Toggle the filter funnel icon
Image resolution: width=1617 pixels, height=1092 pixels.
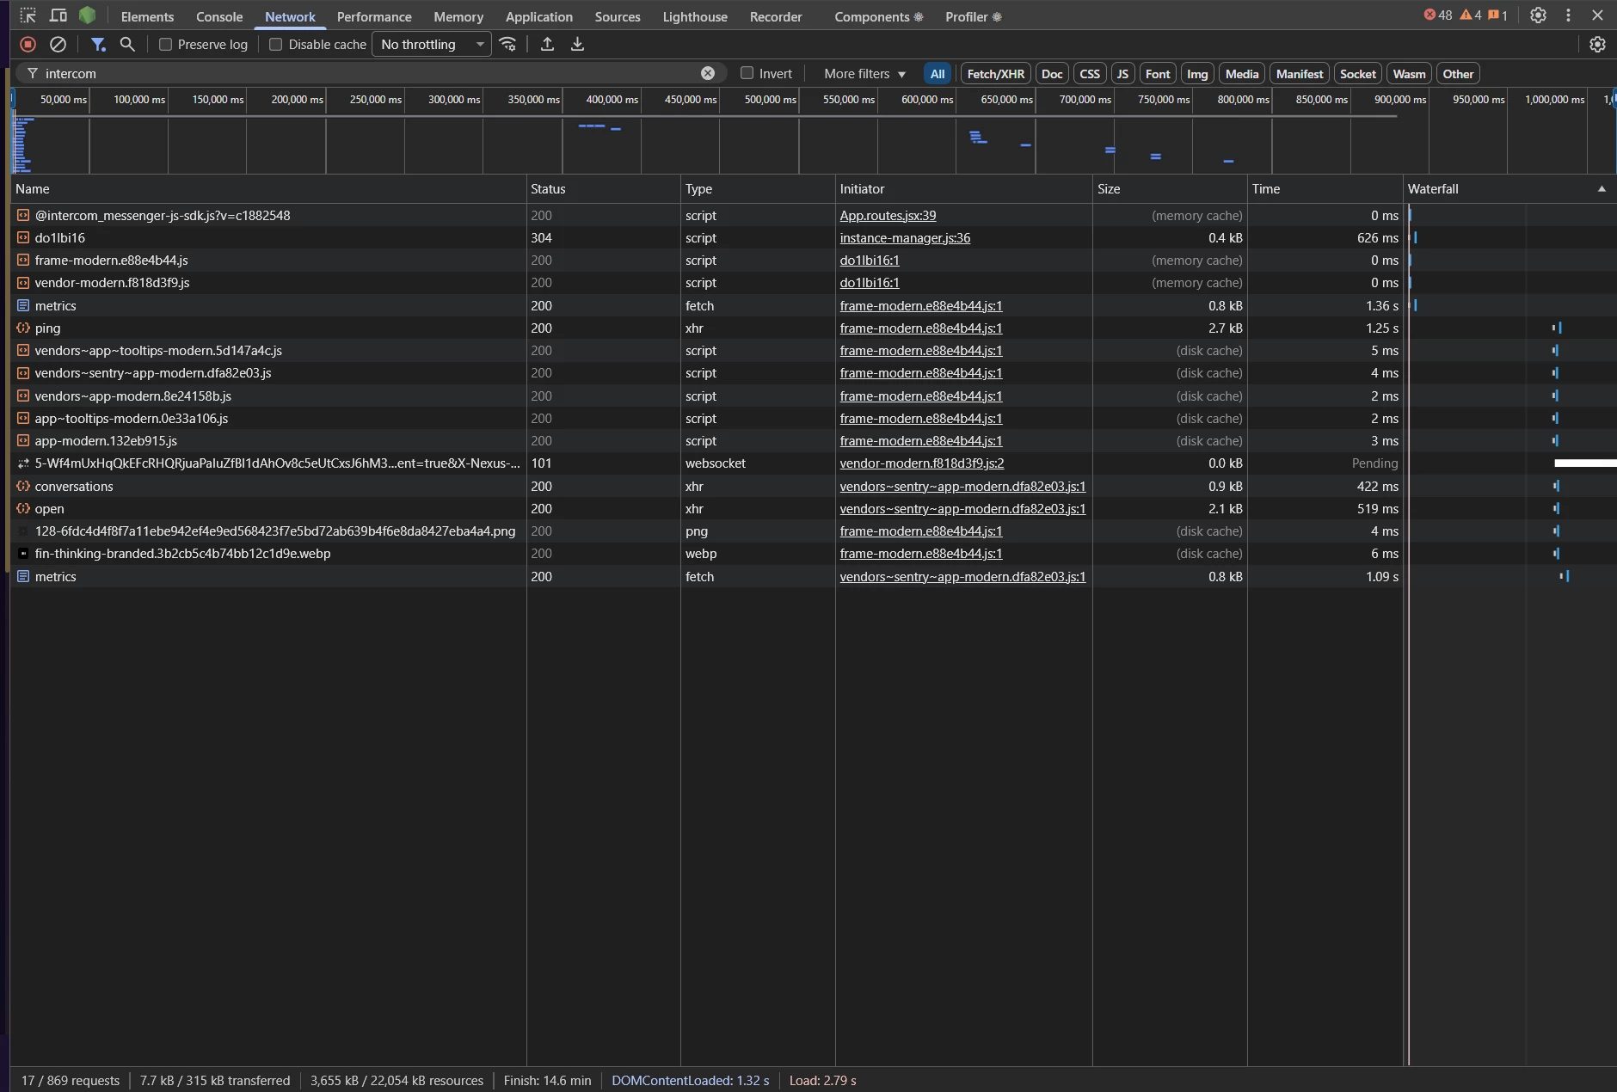(x=98, y=45)
